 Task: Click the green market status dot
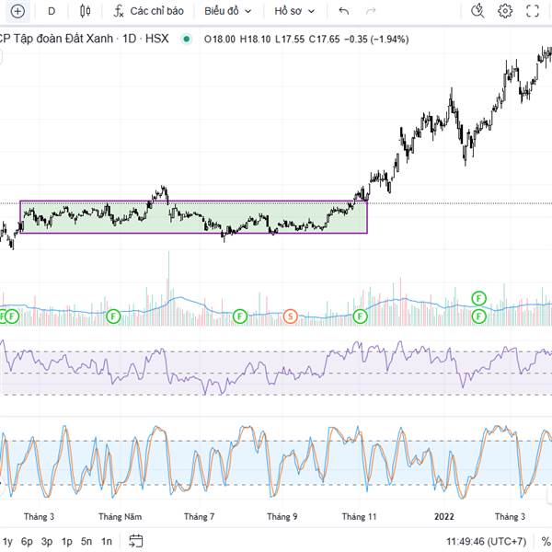point(188,39)
